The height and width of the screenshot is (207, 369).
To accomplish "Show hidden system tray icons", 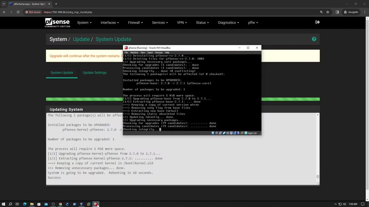I will (335, 204).
